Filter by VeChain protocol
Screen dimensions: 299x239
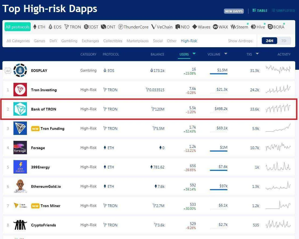click(162, 27)
